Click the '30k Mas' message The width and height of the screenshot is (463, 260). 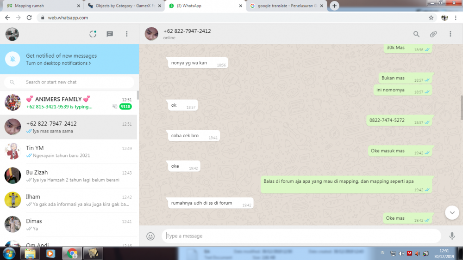click(408, 48)
